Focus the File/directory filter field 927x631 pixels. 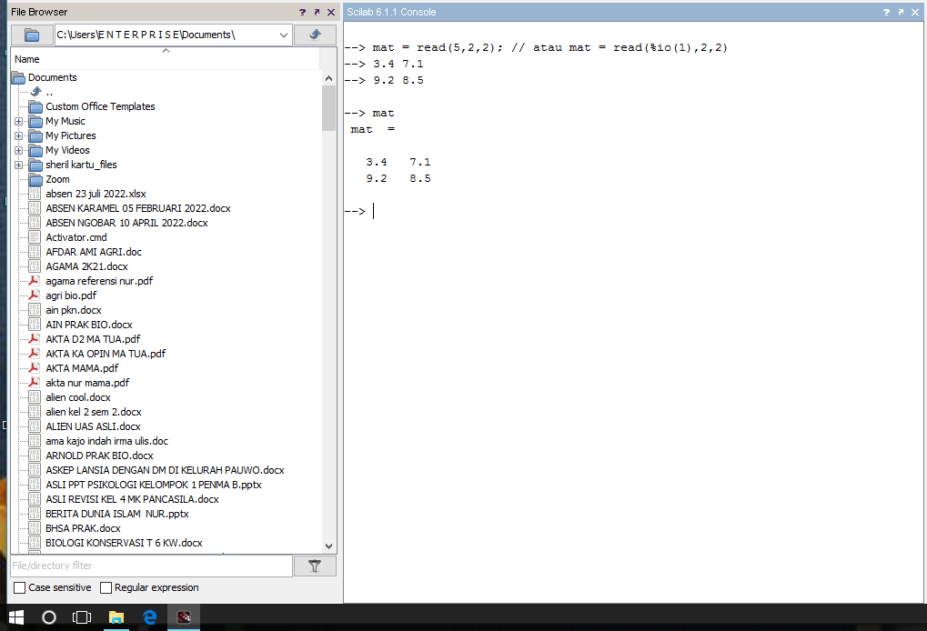click(x=152, y=566)
